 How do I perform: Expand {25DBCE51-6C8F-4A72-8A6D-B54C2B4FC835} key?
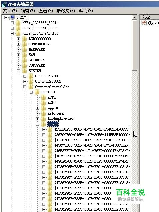[44, 130]
